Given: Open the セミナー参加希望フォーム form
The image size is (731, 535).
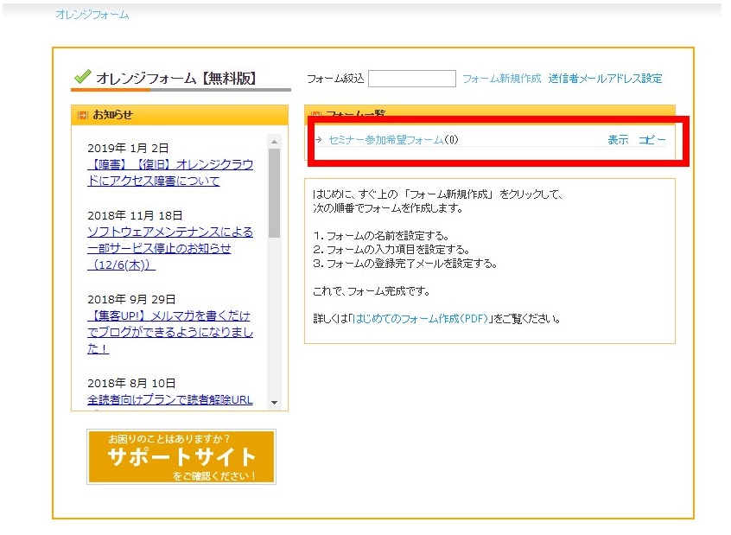Looking at the screenshot, I should pyautogui.click(x=385, y=140).
